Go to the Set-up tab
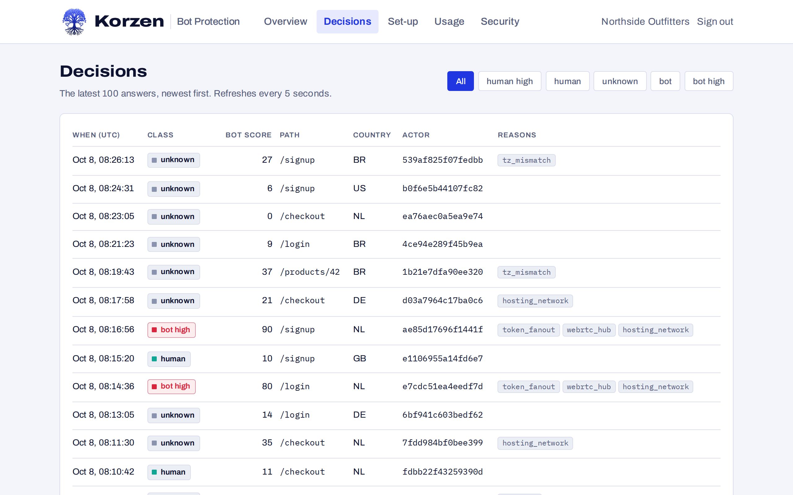The width and height of the screenshot is (793, 495). [x=403, y=22]
